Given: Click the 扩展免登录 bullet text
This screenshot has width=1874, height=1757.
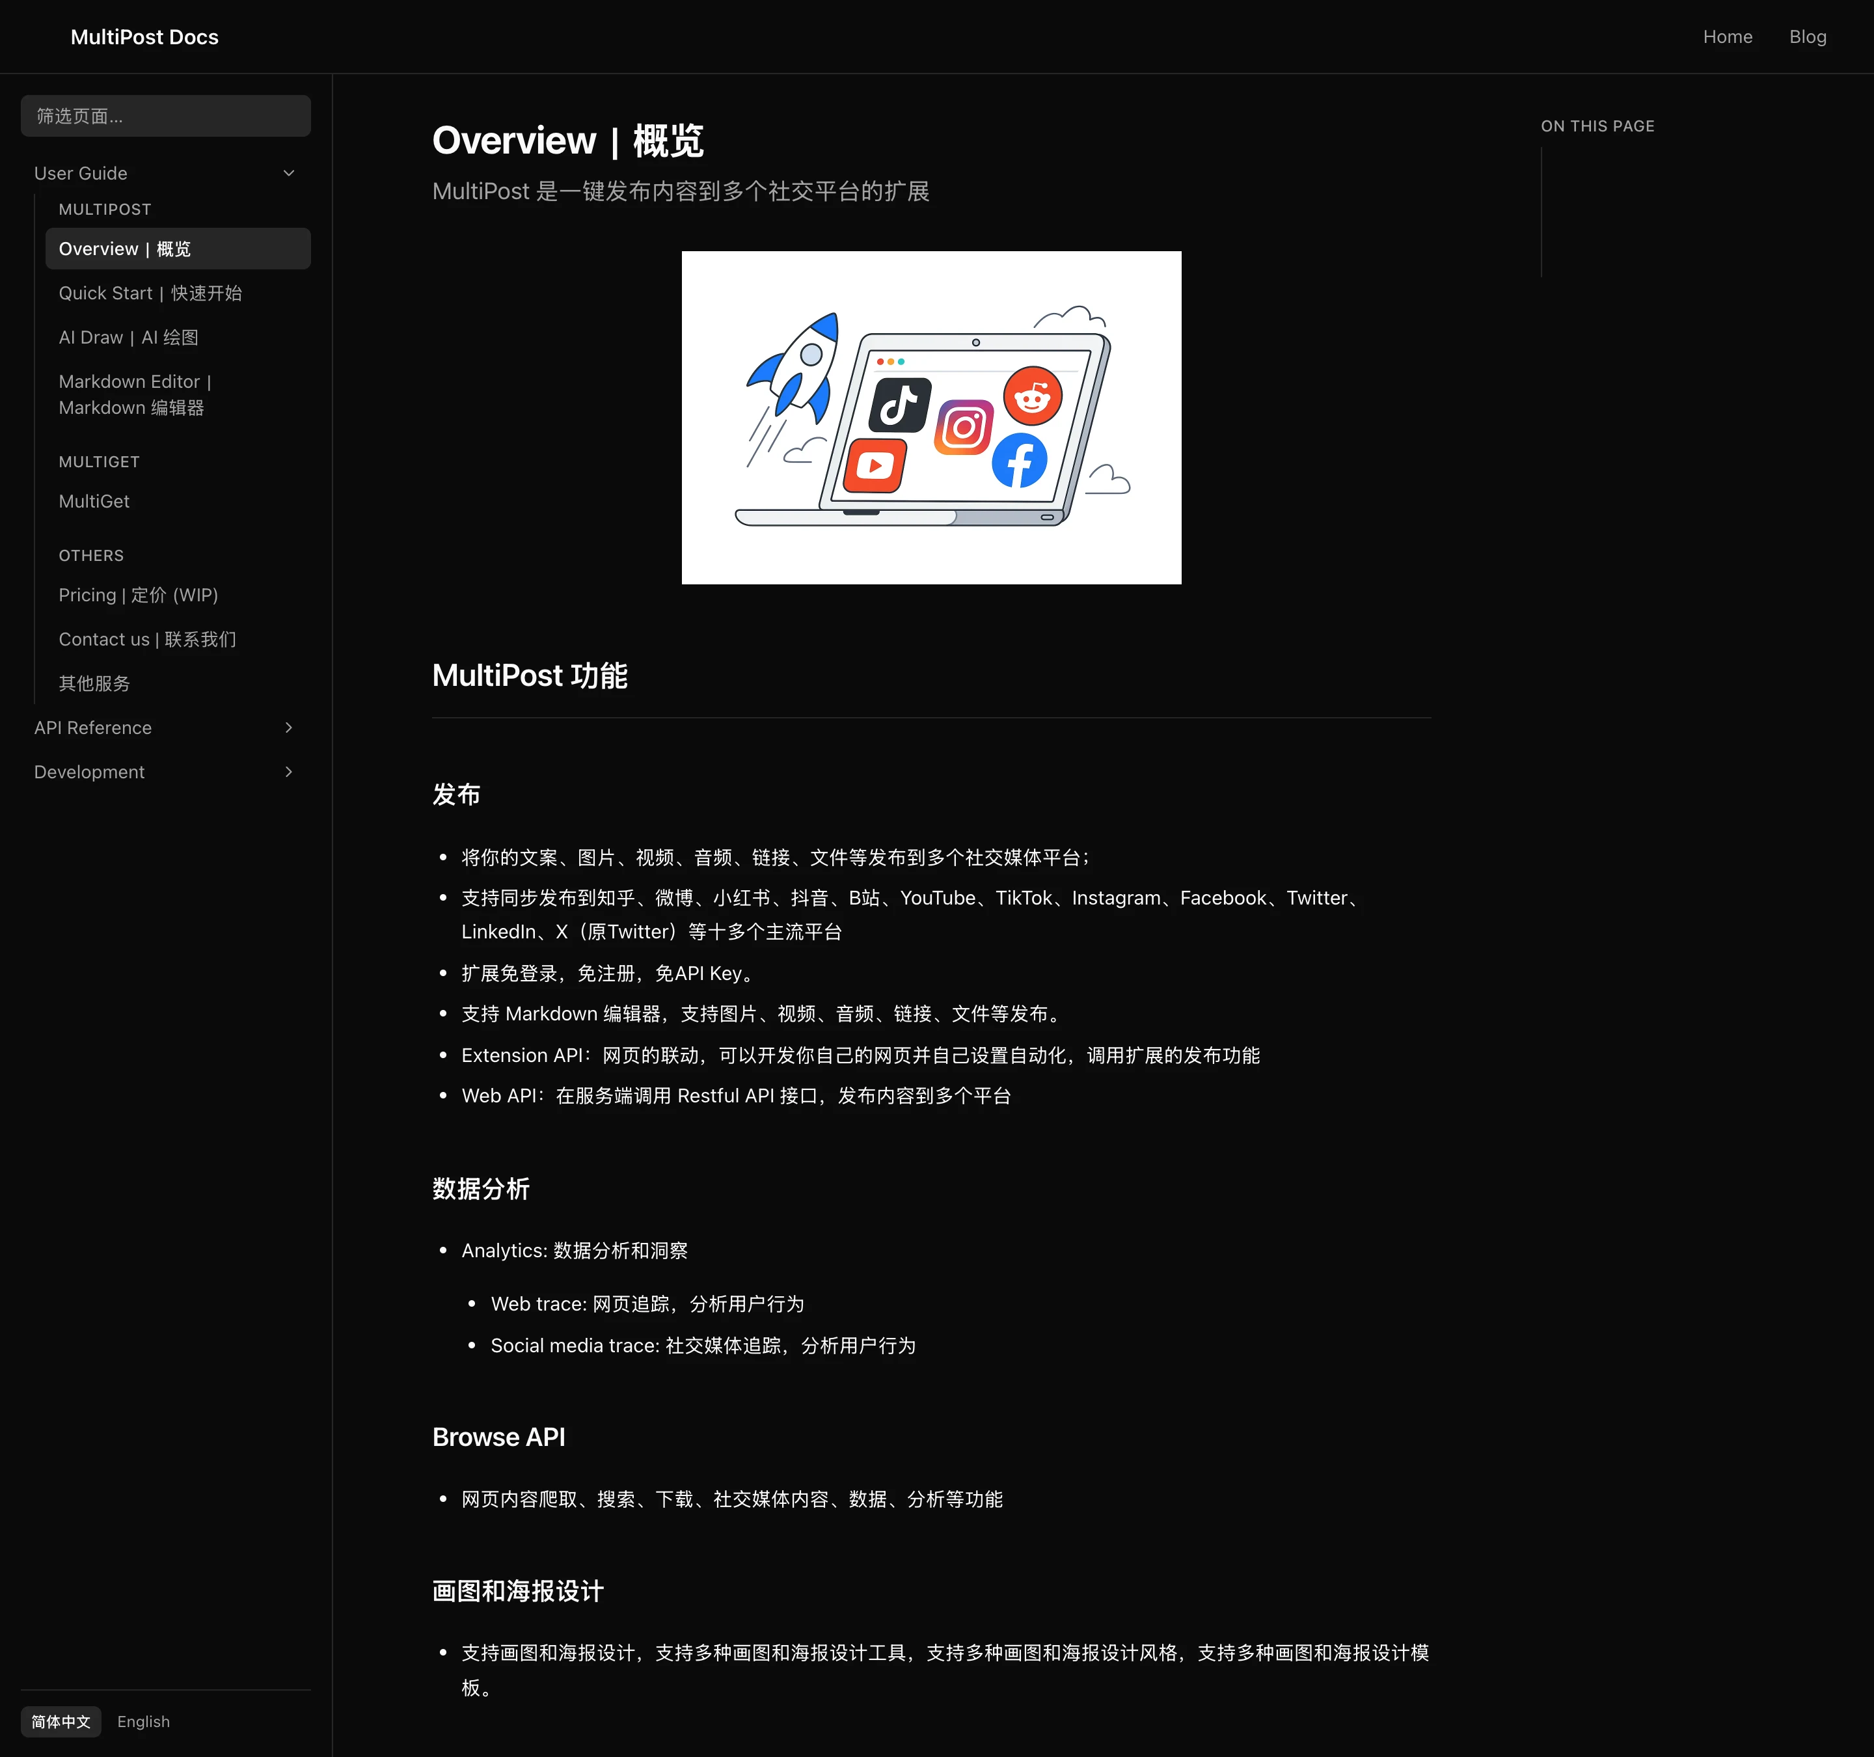Looking at the screenshot, I should [610, 974].
